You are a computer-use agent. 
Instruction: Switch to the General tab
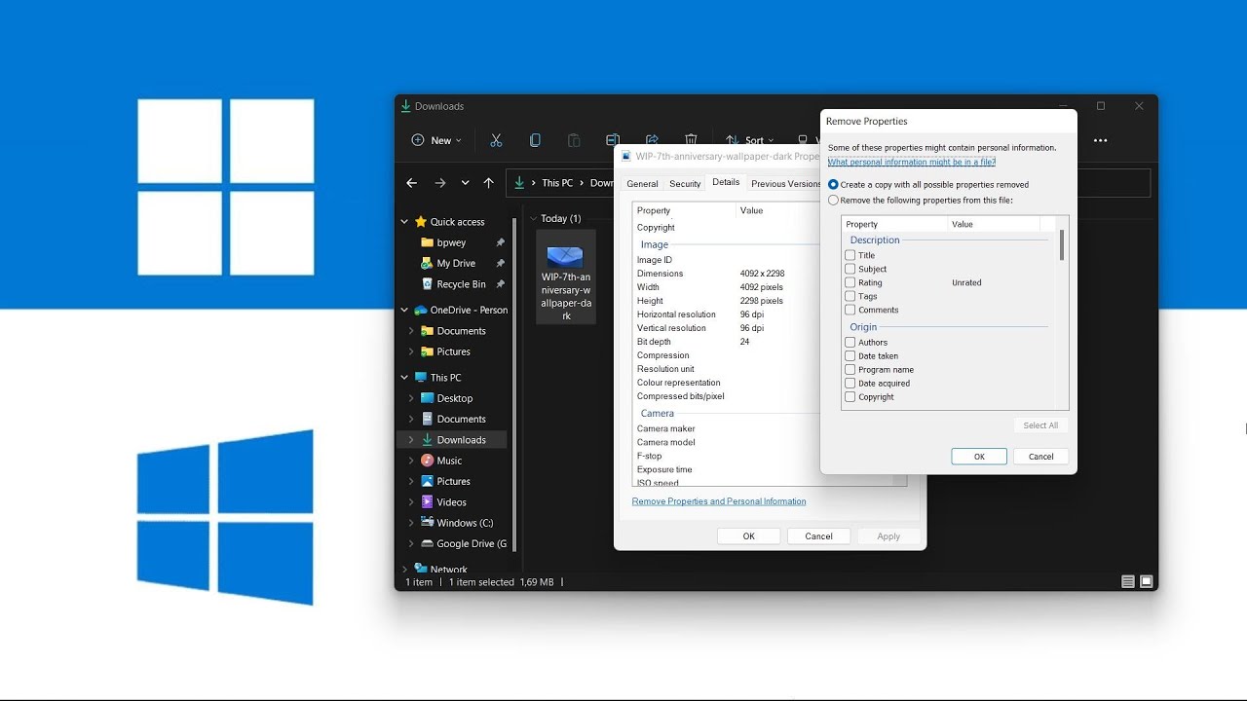pyautogui.click(x=642, y=184)
